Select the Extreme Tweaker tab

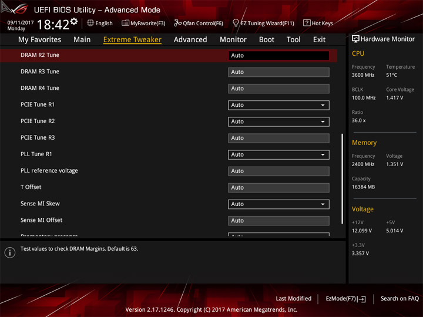point(132,40)
